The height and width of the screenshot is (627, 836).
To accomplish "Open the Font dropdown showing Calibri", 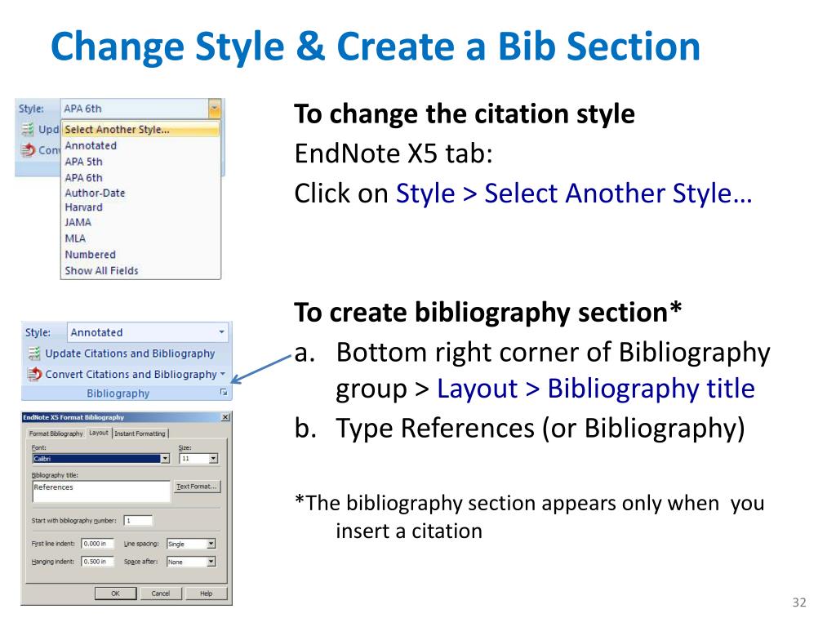I will (165, 459).
